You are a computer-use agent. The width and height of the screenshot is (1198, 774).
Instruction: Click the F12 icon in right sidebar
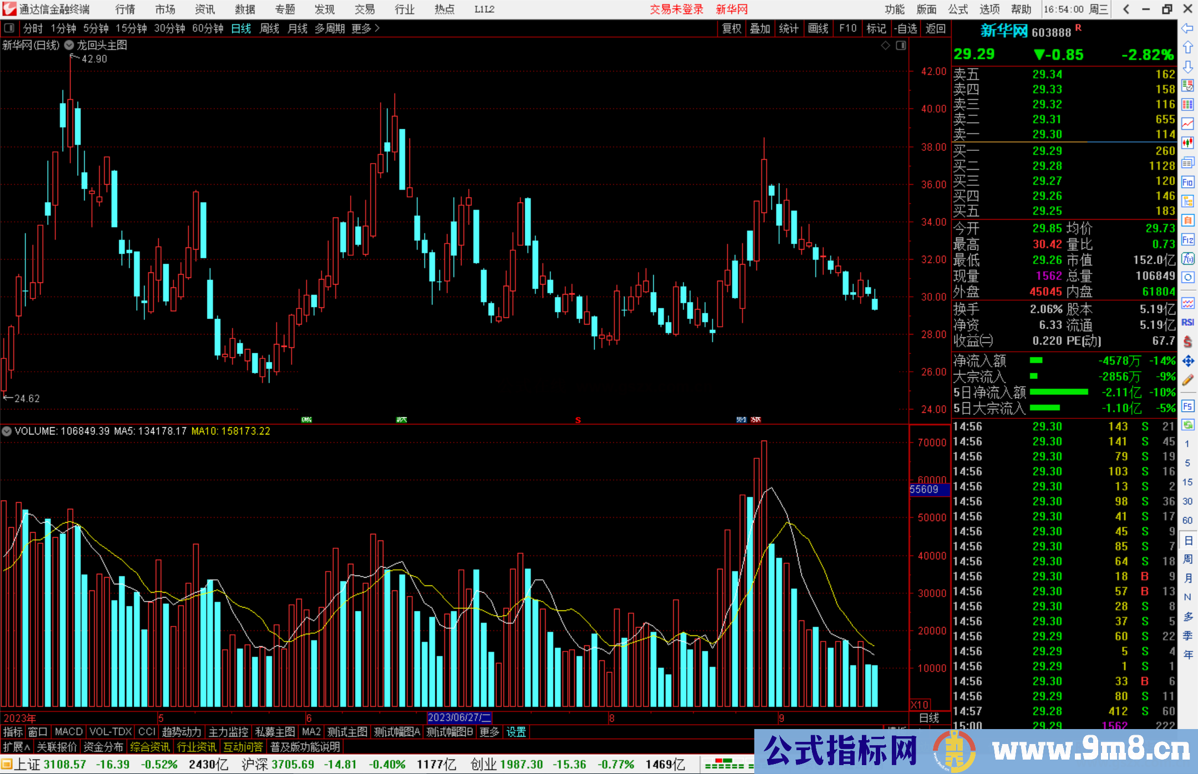(1187, 240)
